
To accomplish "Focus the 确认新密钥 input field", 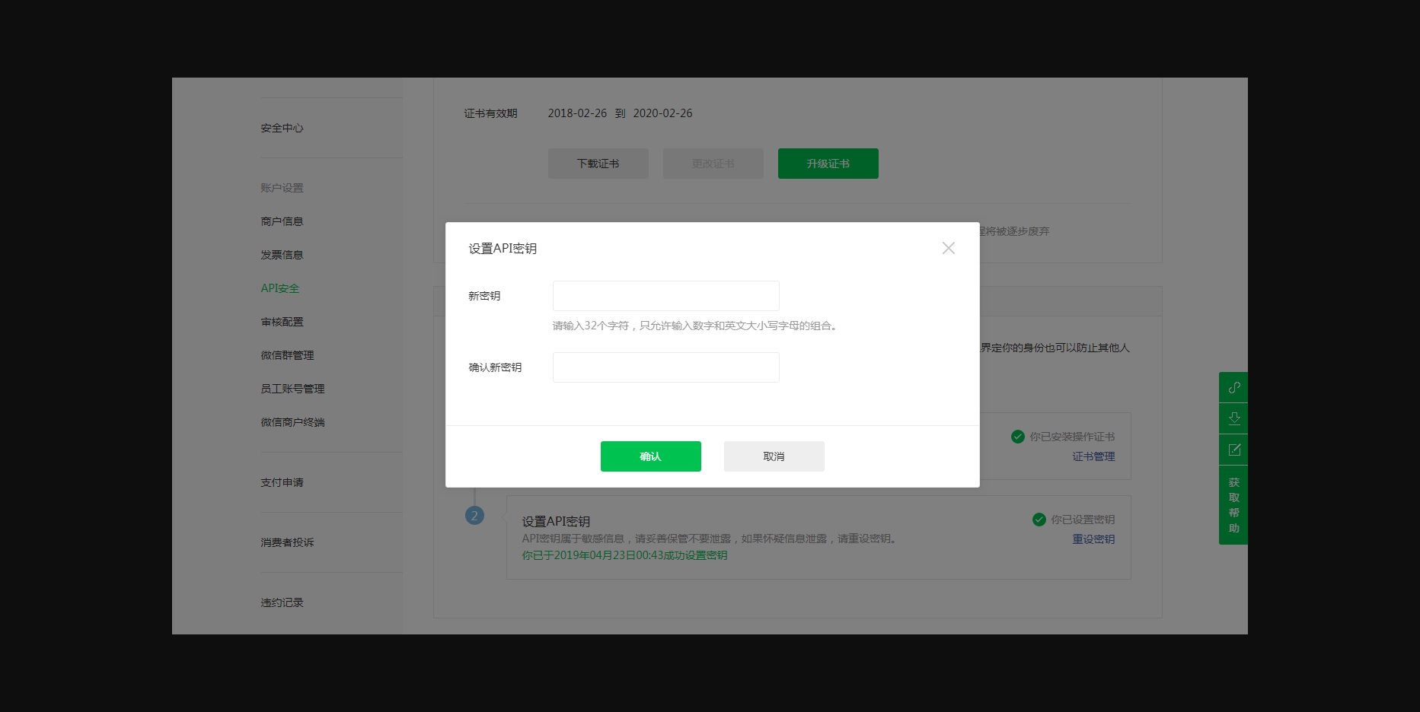I will coord(665,367).
